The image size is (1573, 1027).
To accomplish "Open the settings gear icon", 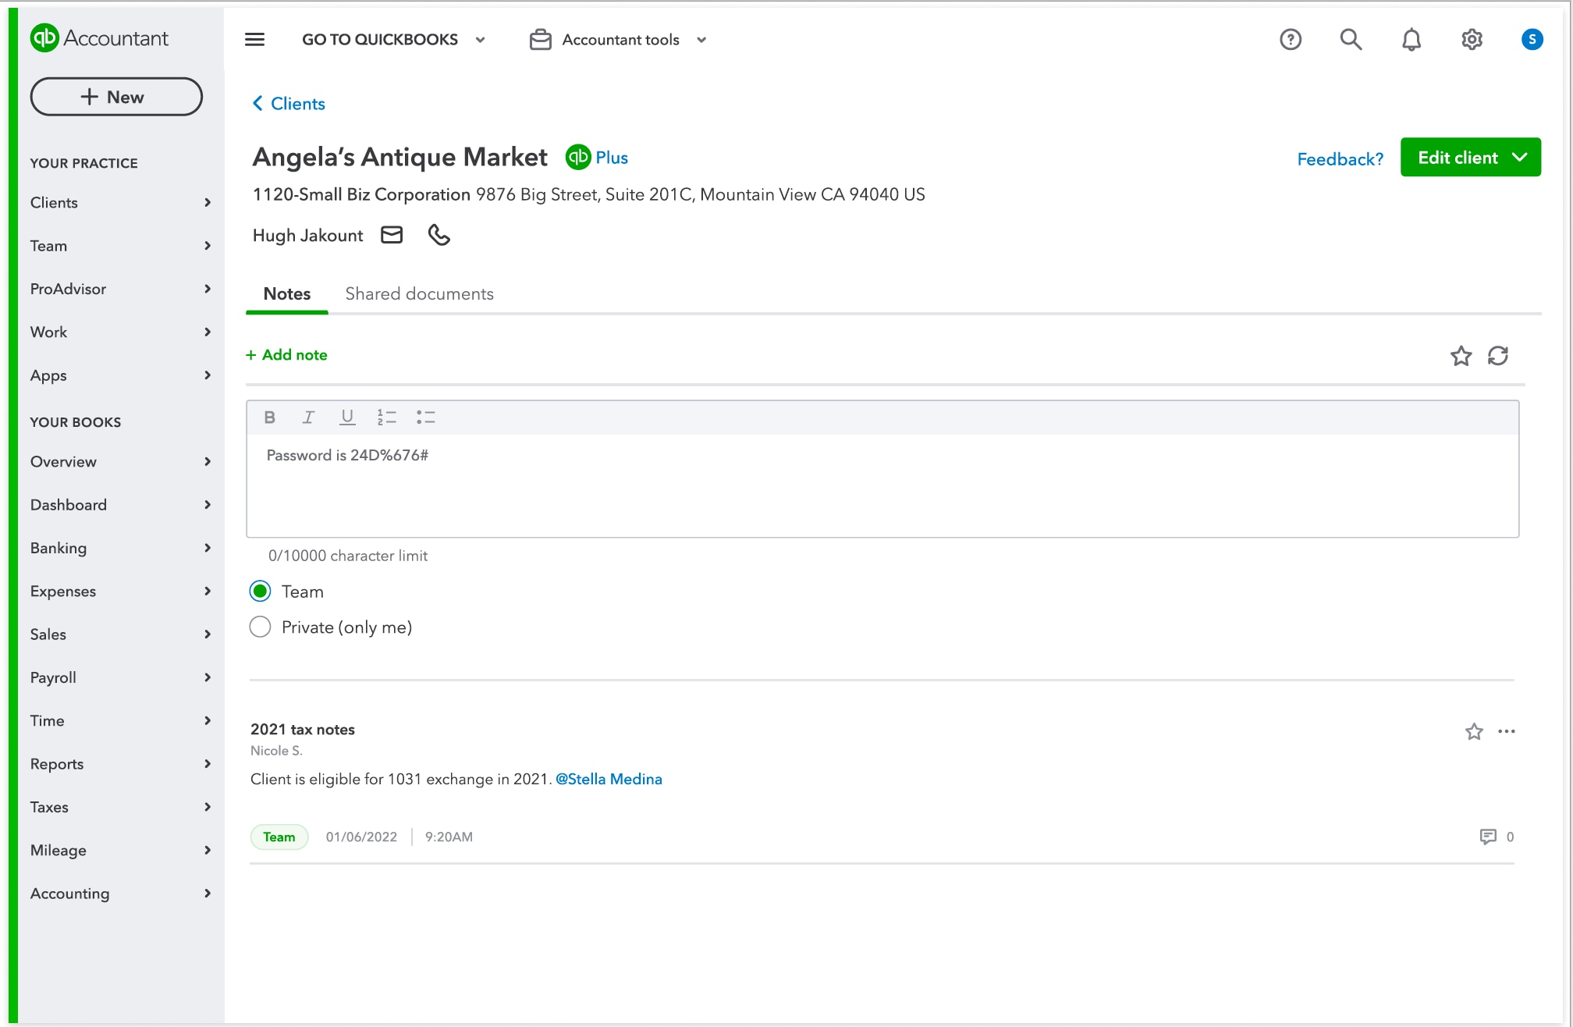I will (x=1472, y=39).
